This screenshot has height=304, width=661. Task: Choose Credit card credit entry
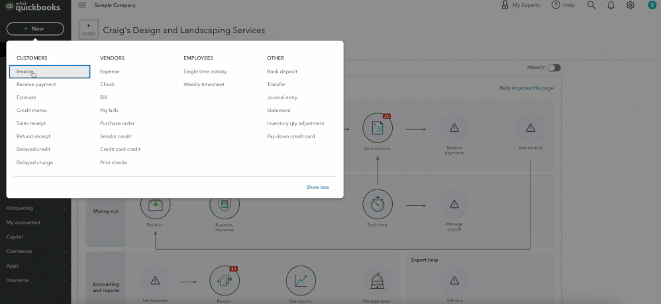120,149
